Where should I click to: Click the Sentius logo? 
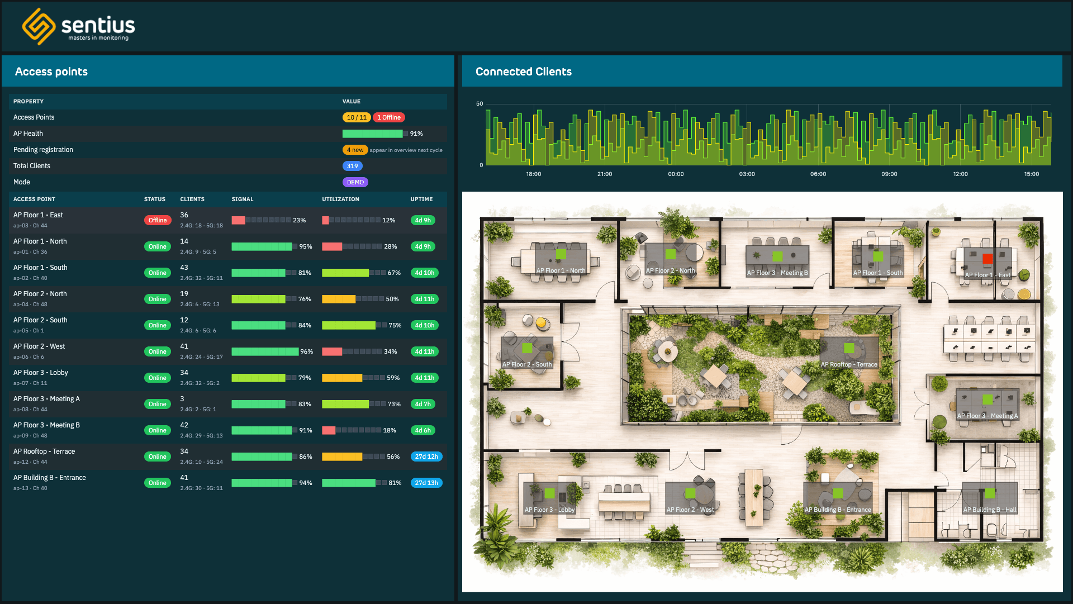(78, 26)
